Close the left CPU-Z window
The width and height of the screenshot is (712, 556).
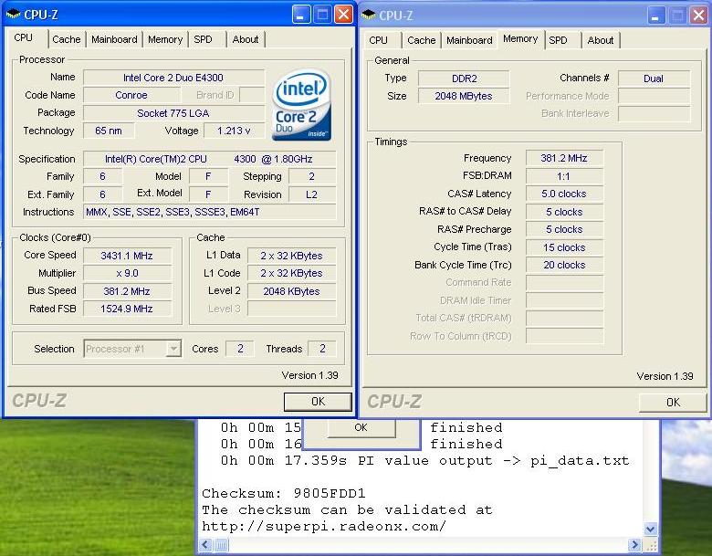[x=344, y=15]
